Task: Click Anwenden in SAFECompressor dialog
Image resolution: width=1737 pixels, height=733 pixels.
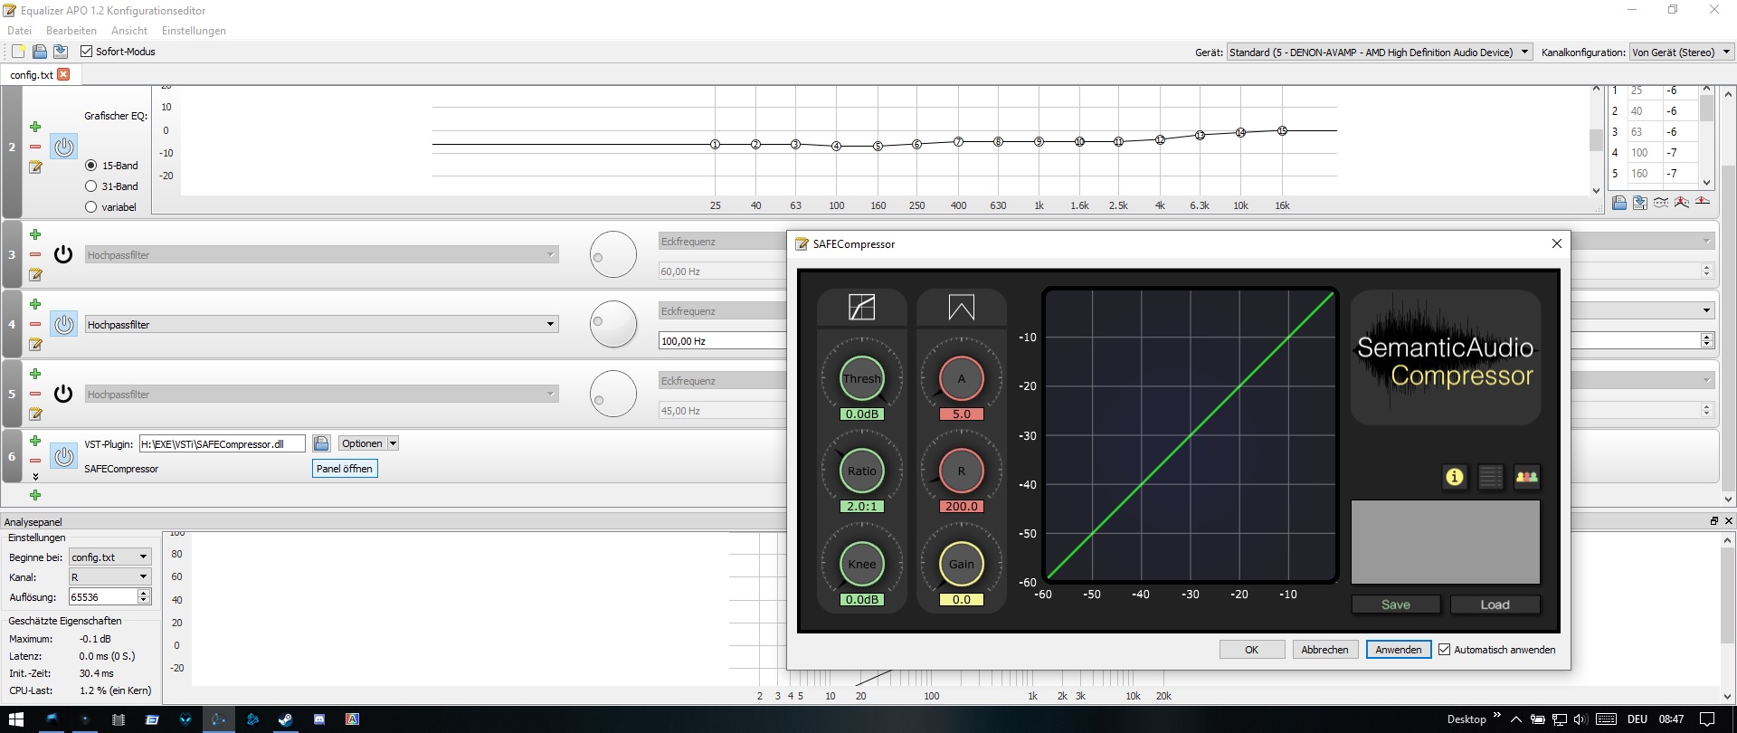Action: tap(1399, 650)
